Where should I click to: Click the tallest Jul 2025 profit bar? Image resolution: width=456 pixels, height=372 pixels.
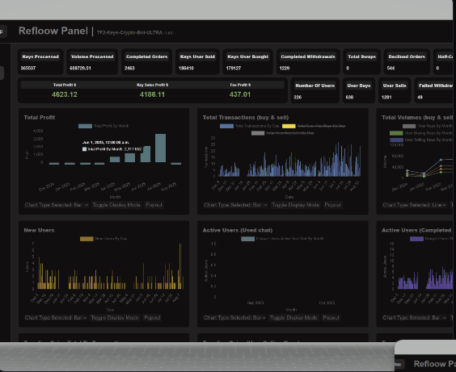[x=160, y=148]
